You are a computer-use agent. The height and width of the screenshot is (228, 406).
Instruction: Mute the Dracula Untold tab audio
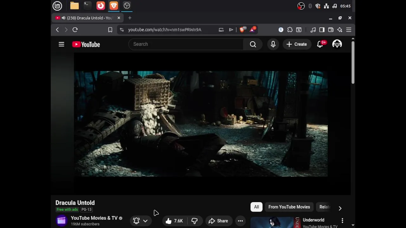[63, 18]
